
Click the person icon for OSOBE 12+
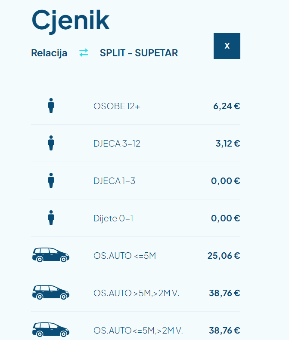[x=51, y=106]
